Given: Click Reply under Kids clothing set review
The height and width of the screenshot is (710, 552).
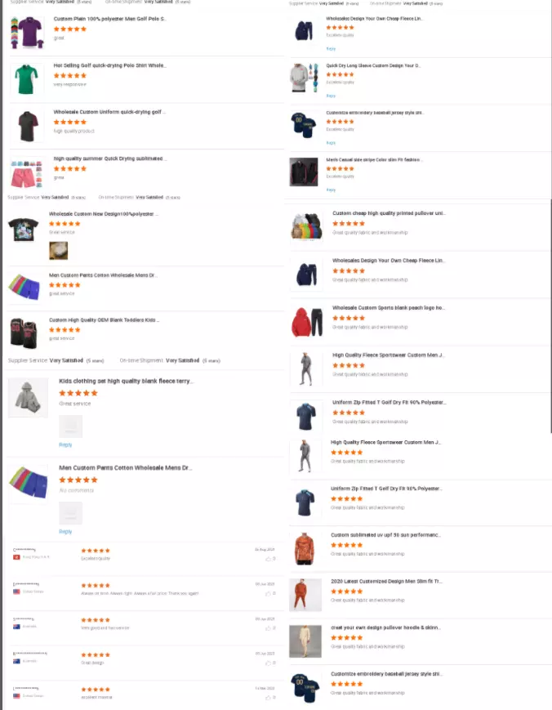Looking at the screenshot, I should tap(65, 444).
